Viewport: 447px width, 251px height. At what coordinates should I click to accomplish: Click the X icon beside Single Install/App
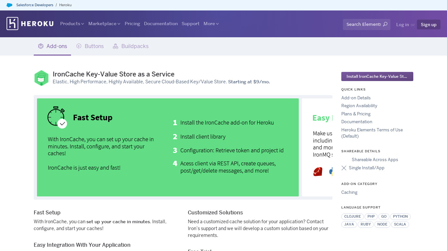pos(344,168)
